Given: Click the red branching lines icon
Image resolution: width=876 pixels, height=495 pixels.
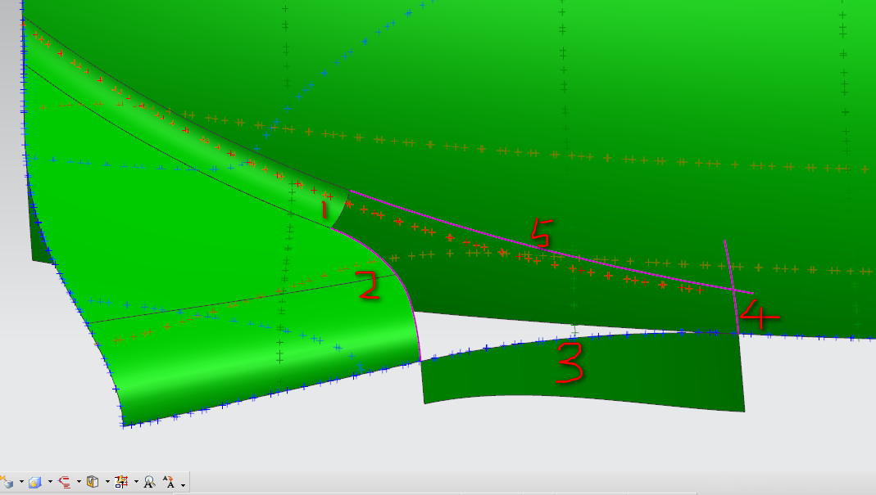Looking at the screenshot, I should [64, 482].
